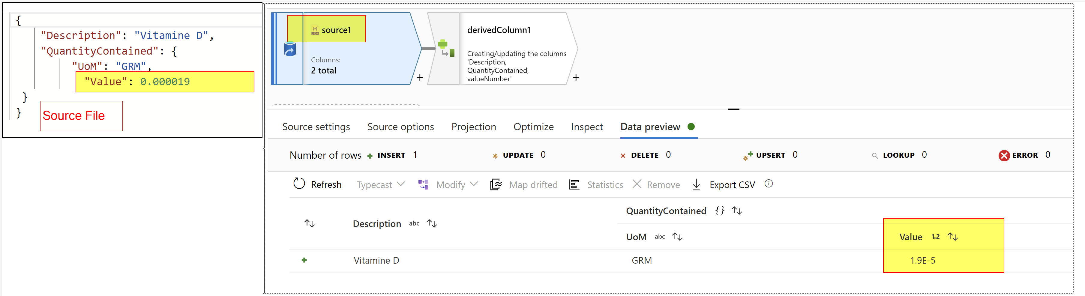The width and height of the screenshot is (1085, 296).
Task: Click the Remove button in preview toolbar
Action: pos(656,184)
